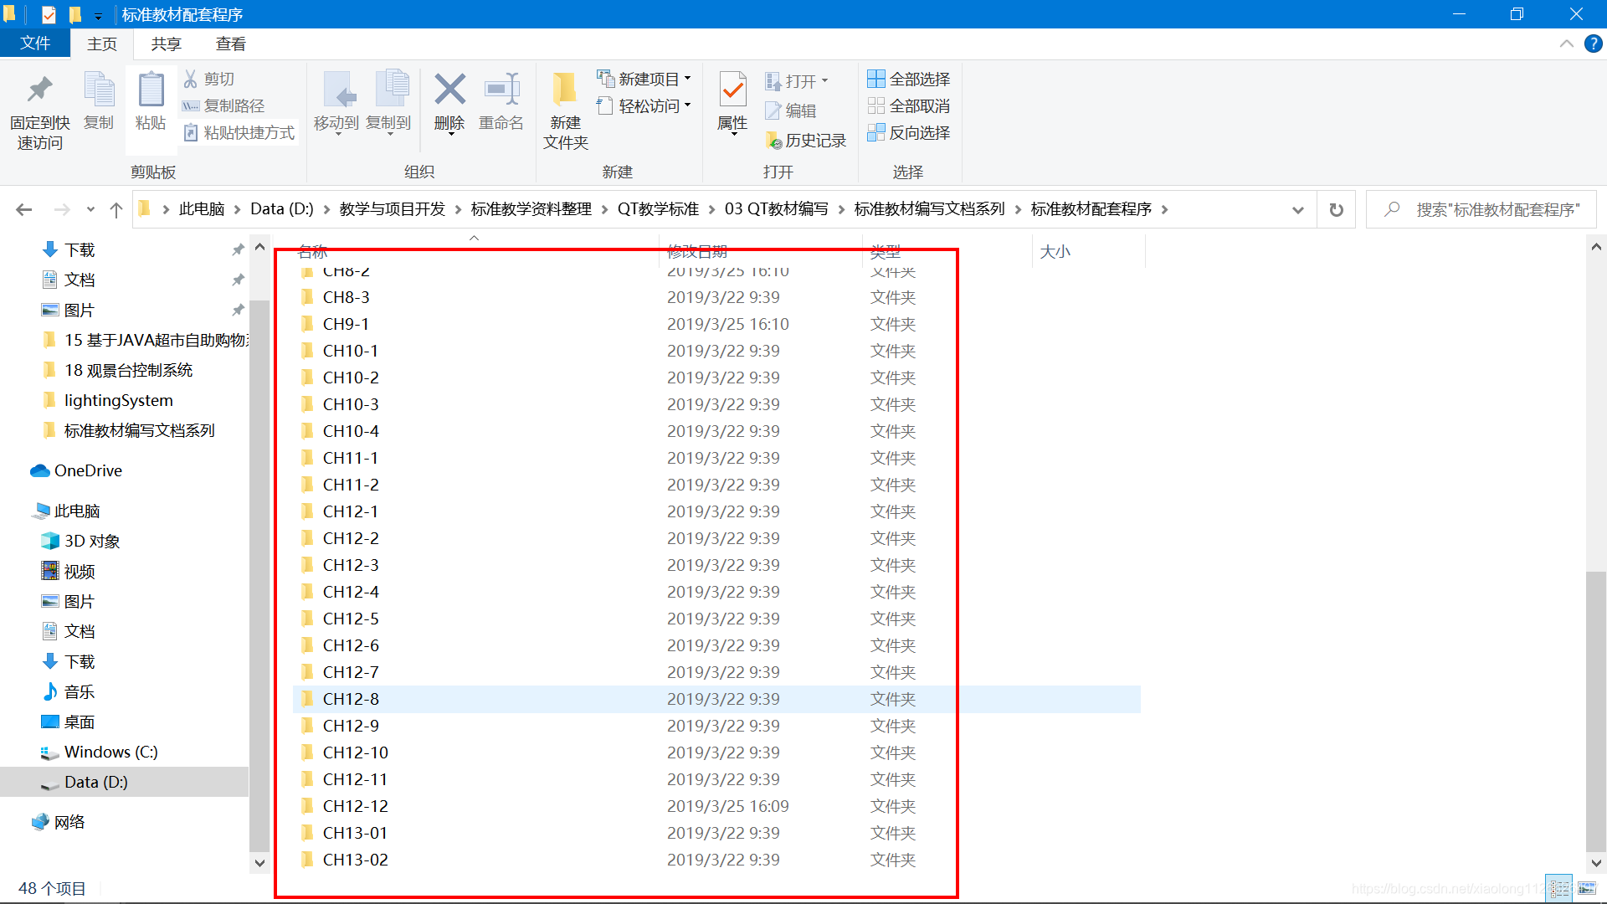Click the Pin to Quick access icon

(x=39, y=90)
